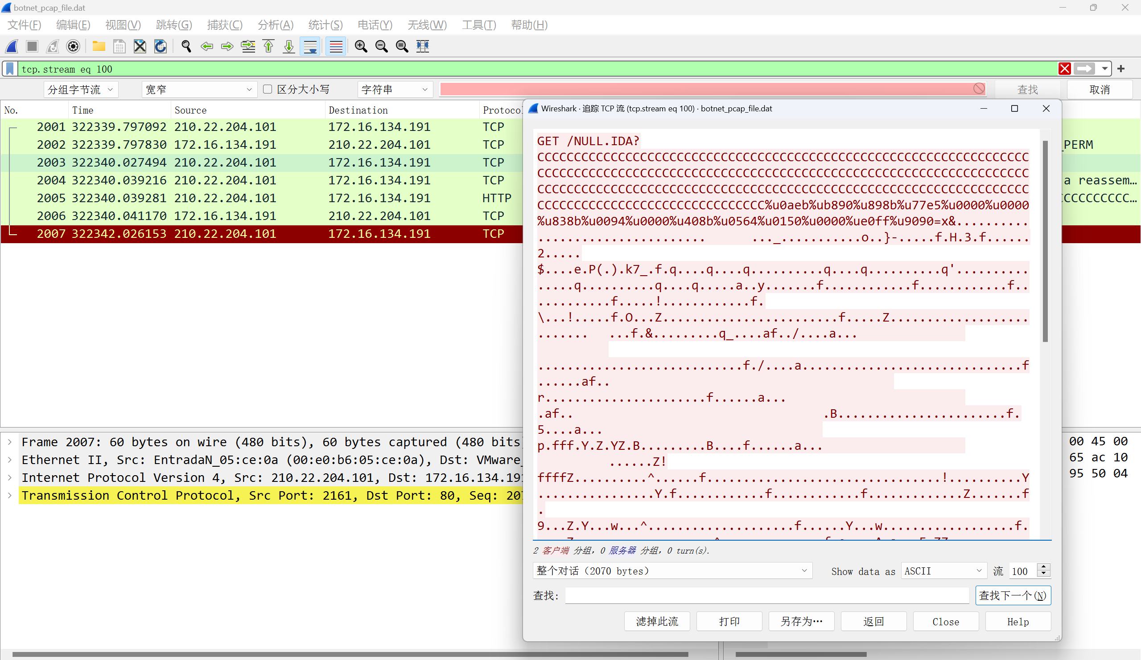The height and width of the screenshot is (660, 1141).
Task: Click the save capture file icon
Action: pos(119,46)
